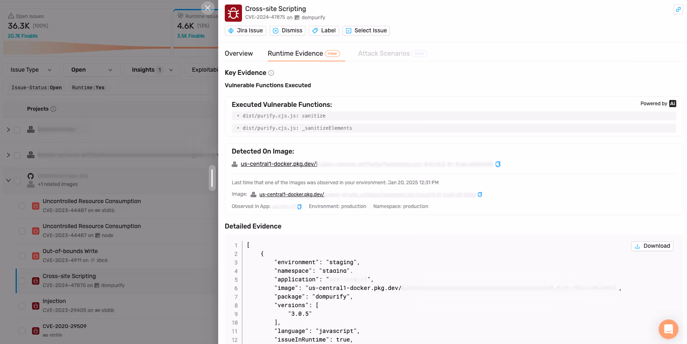Open the Exploitability filter dropdown
The image size is (687, 344).
[x=202, y=70]
